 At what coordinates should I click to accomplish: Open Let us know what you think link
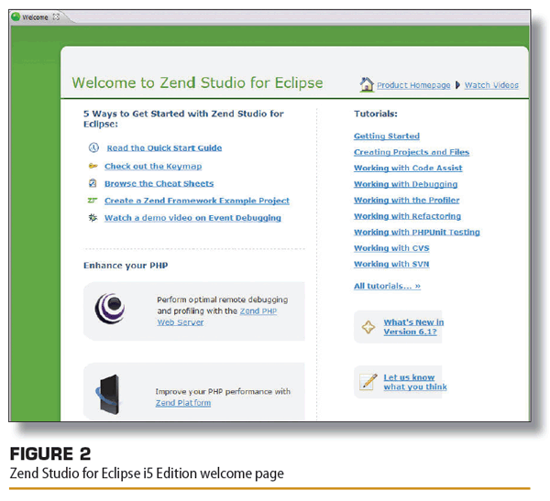(415, 382)
